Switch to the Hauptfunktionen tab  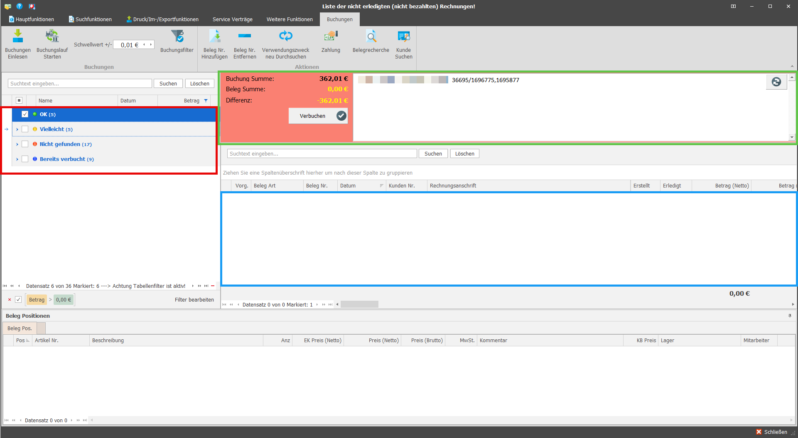tap(32, 19)
